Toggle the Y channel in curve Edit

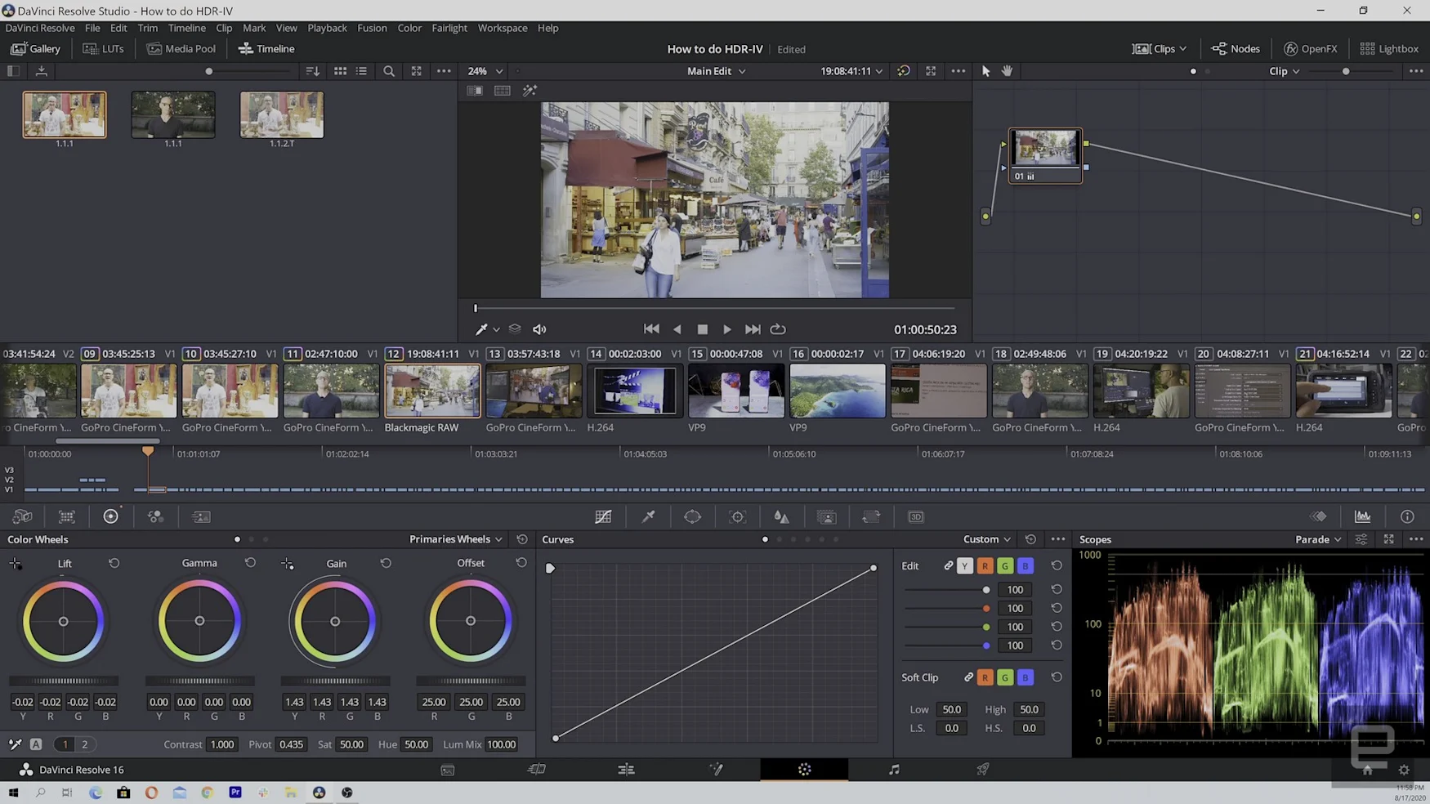(x=964, y=565)
